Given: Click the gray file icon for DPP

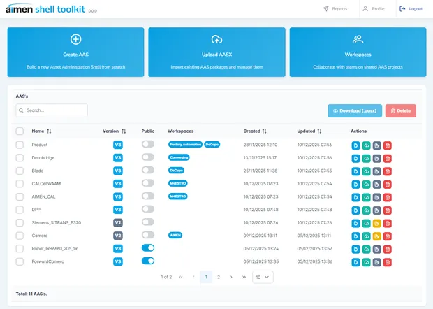Looking at the screenshot, I should (x=377, y=210).
